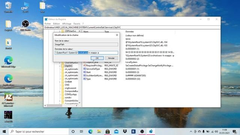Viewport: 240px width, 135px height.
Task: Open Cortana from the taskbar
Action: (73, 132)
